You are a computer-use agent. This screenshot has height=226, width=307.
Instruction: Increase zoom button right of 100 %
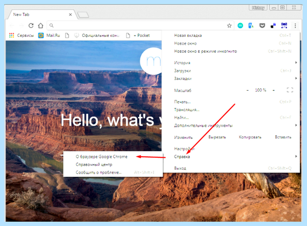274,90
